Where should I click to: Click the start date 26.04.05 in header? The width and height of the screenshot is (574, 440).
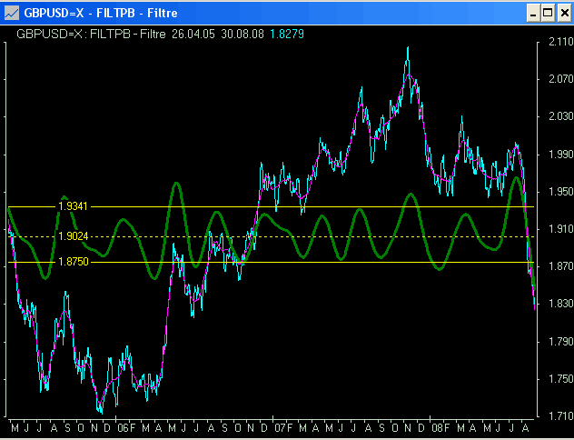pyautogui.click(x=193, y=35)
